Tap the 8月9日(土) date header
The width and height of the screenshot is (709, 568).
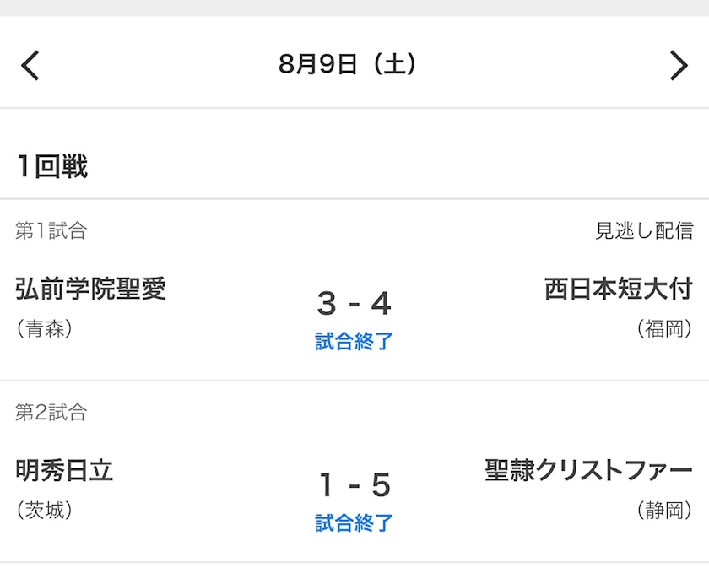348,65
